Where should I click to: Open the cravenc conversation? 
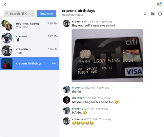pyautogui.click(x=30, y=38)
